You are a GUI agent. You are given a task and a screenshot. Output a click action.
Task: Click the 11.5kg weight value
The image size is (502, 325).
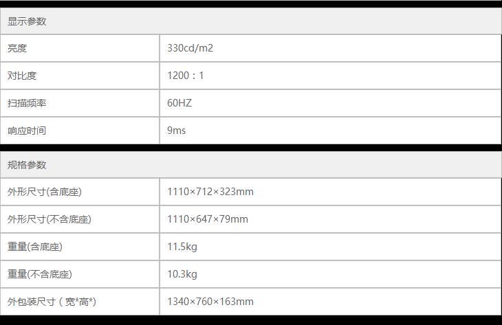point(182,247)
